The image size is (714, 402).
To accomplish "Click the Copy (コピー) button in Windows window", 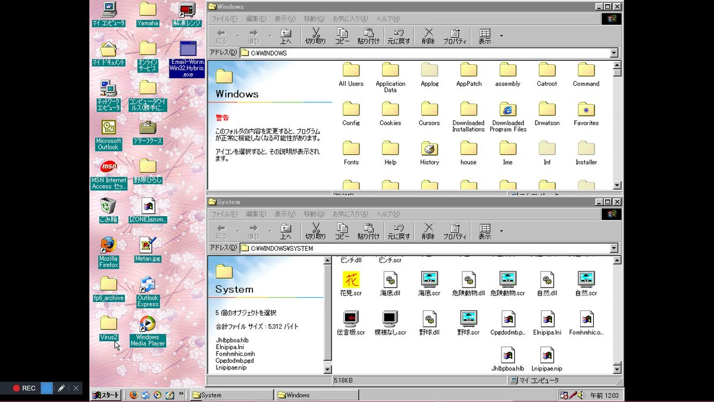I will coord(342,36).
